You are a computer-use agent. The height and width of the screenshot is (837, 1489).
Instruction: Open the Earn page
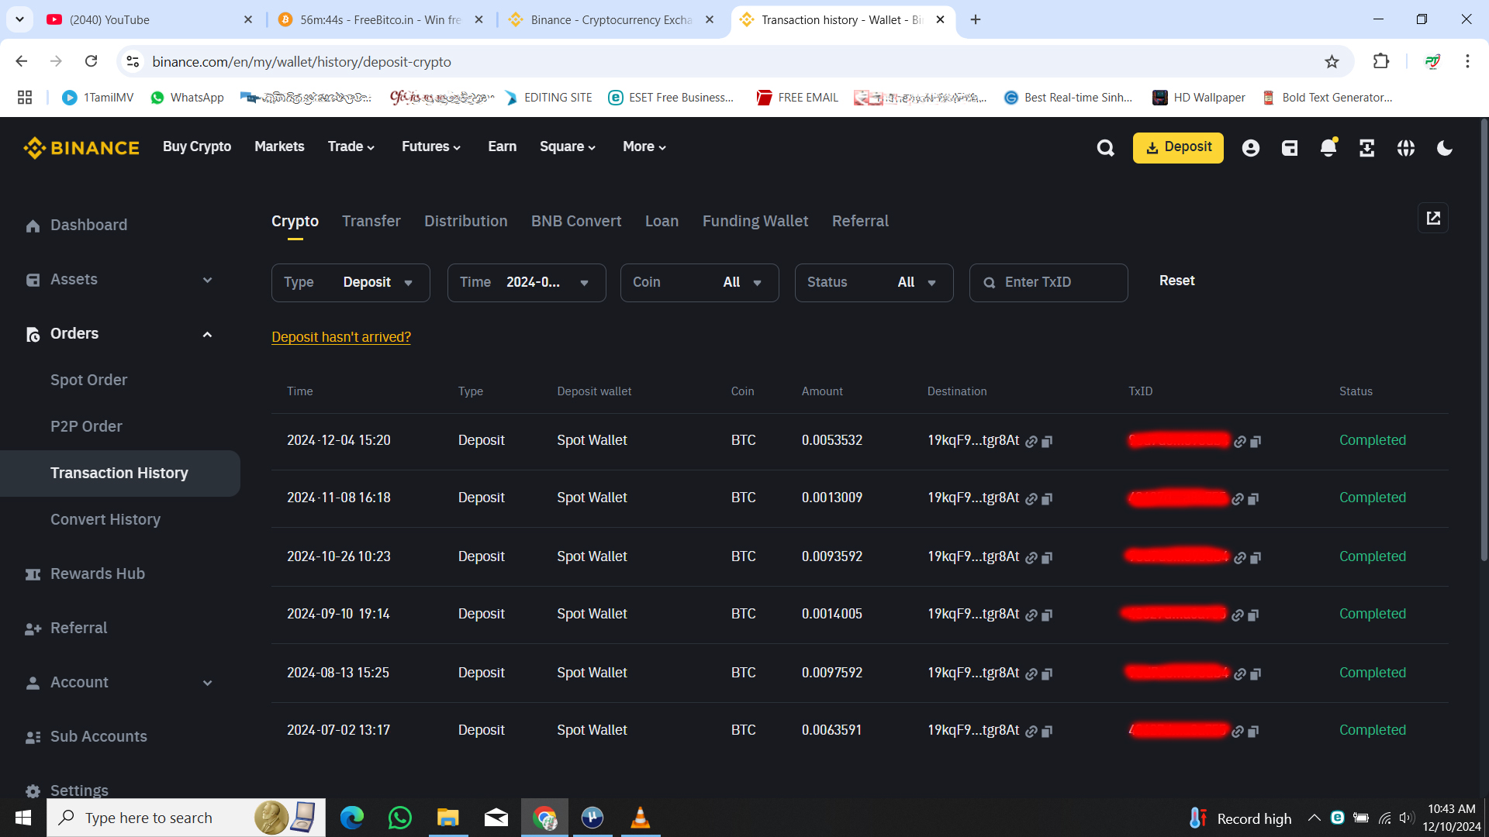tap(502, 147)
